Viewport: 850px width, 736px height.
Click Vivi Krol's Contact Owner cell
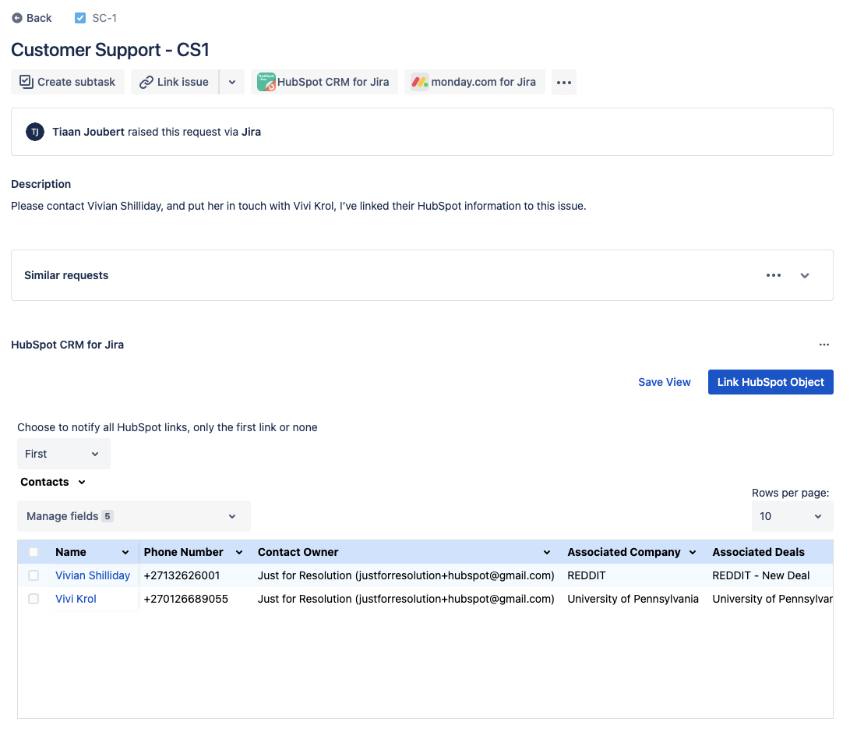click(x=406, y=599)
